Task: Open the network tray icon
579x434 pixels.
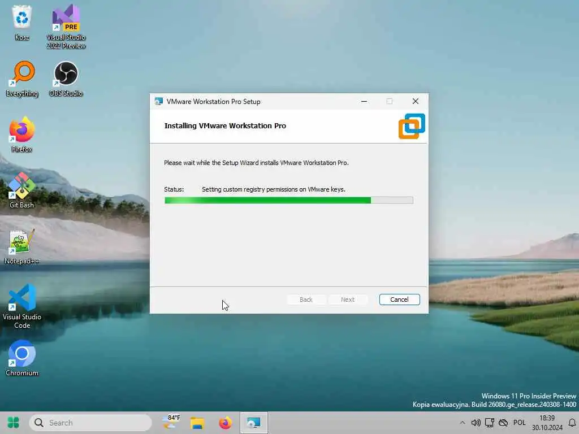Action: [x=490, y=423]
